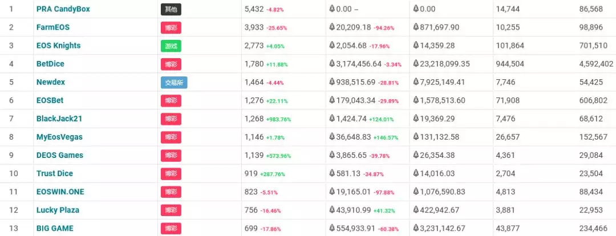Screen dimensions: 616x236
Task: Select the +146.57% volume change
Action: 386,138
